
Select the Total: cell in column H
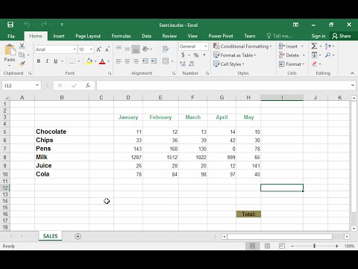[x=248, y=214]
